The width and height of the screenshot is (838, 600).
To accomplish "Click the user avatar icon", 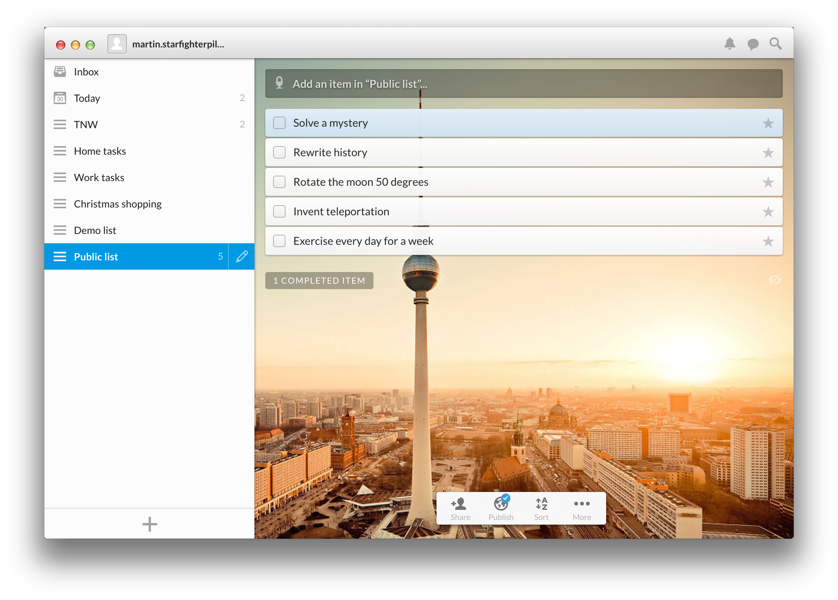I will (x=117, y=44).
